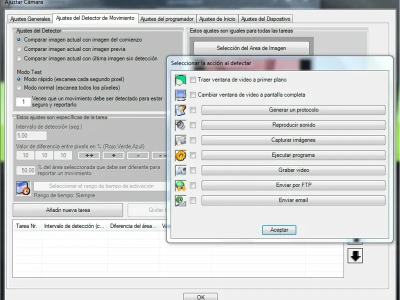Click the bring-video-window-to-front icon
This screenshot has height=300, width=400.
tap(180, 80)
